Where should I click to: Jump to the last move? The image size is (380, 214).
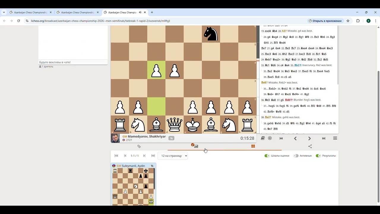tap(324, 138)
